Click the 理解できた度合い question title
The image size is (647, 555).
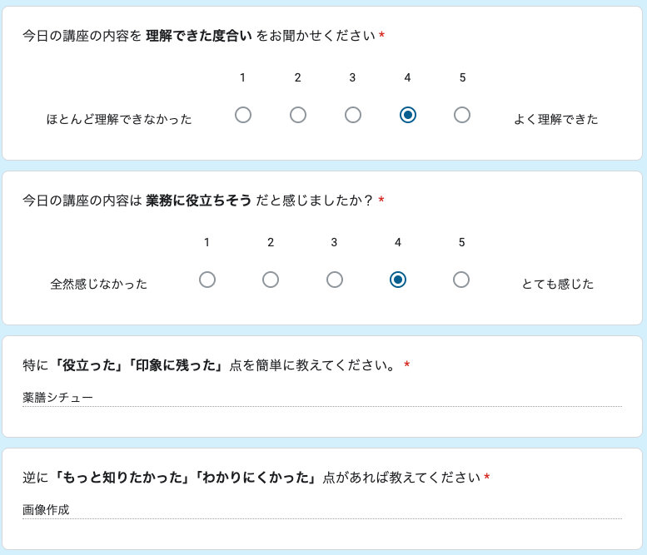point(199,36)
